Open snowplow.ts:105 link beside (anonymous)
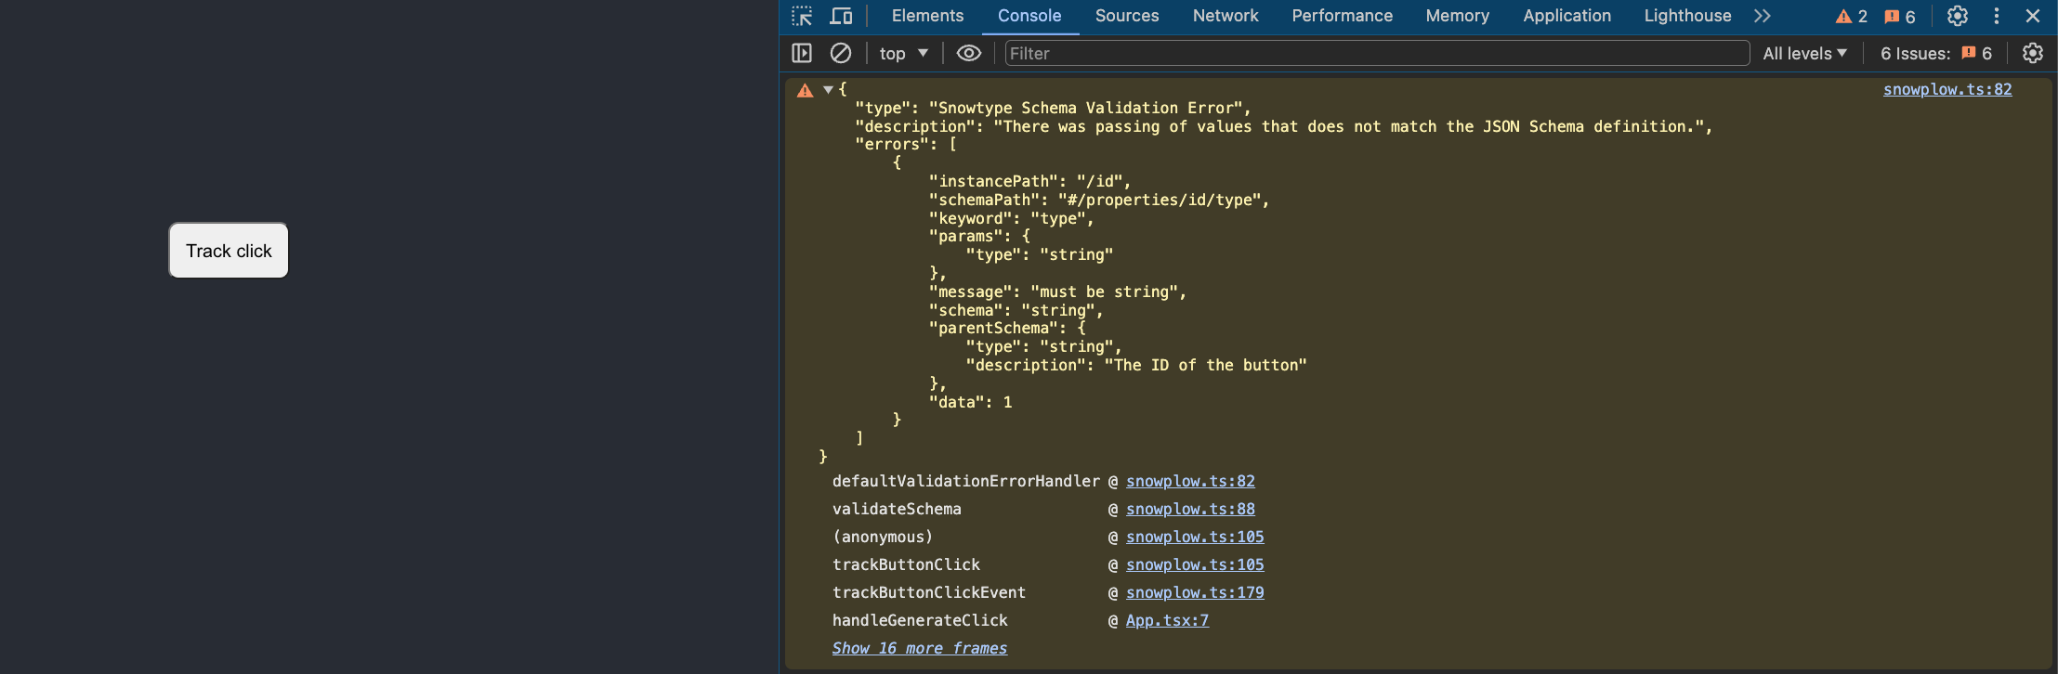Image resolution: width=2058 pixels, height=674 pixels. (1195, 537)
